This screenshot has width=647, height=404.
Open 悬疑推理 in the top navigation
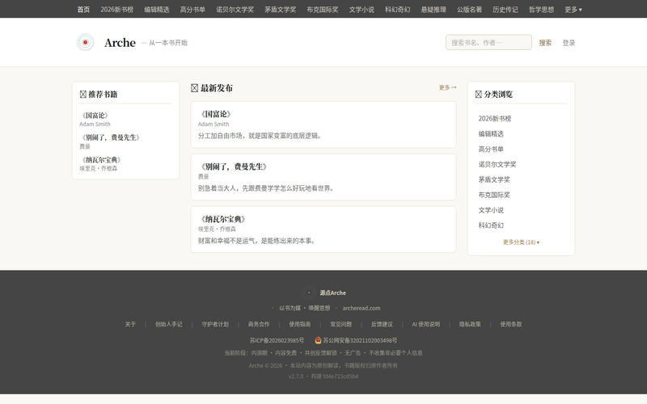pyautogui.click(x=433, y=9)
